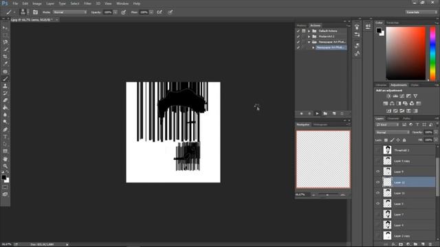The image size is (440, 247).
Task: Open the Window menu
Action: pyautogui.click(x=122, y=3)
